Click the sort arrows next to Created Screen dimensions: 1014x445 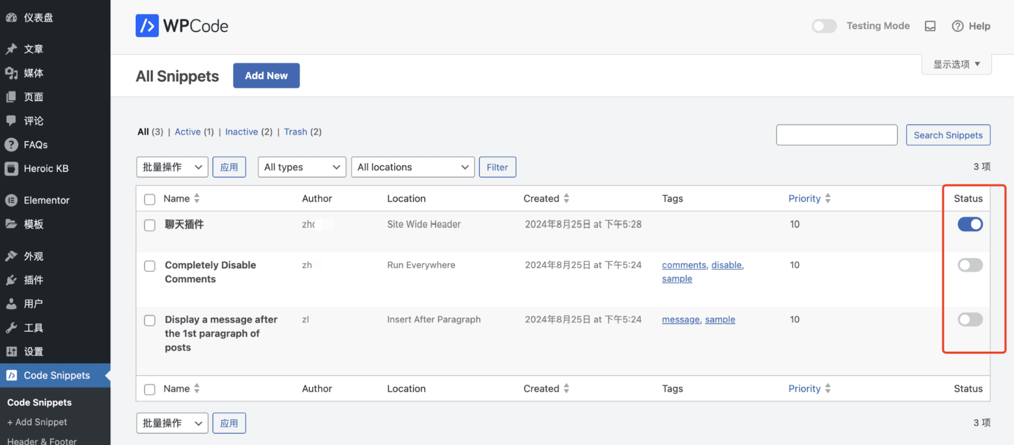tap(566, 199)
